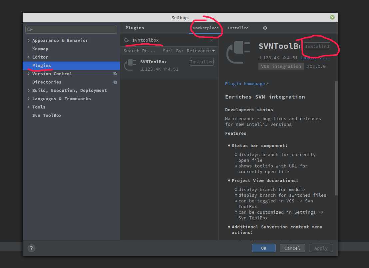Click version 202.0.0 text

coord(316,66)
